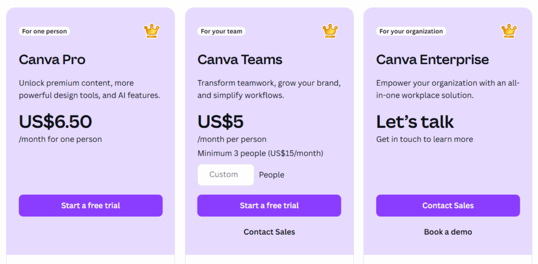This screenshot has width=538, height=264.
Task: Start a free trial for Canva Teams
Action: click(x=269, y=206)
